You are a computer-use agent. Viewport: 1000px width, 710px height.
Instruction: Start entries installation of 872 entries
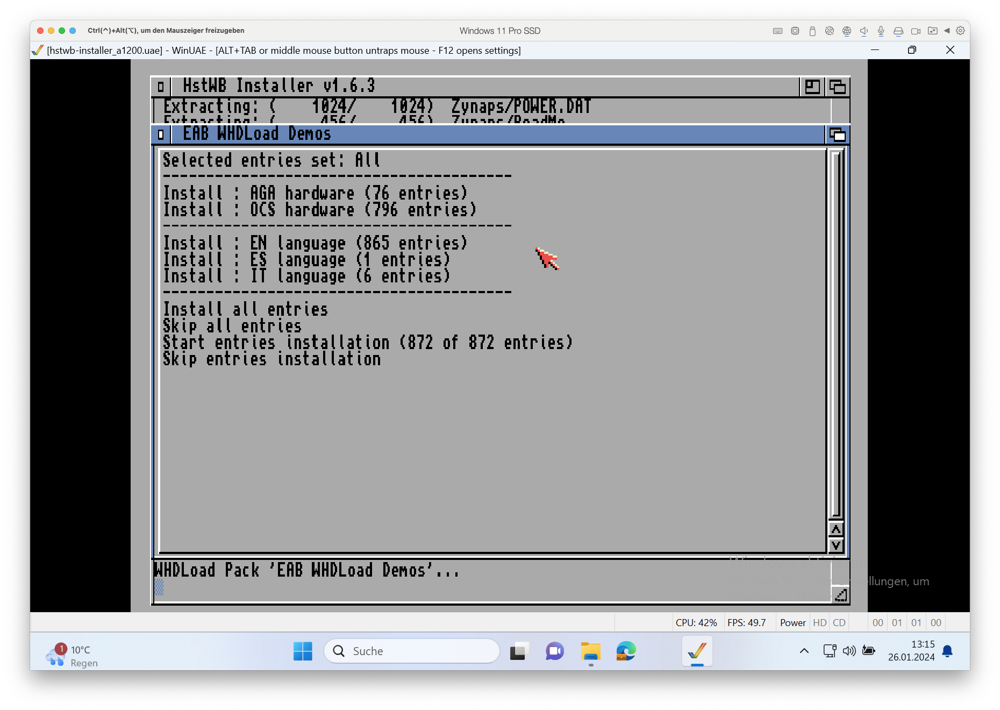(368, 343)
